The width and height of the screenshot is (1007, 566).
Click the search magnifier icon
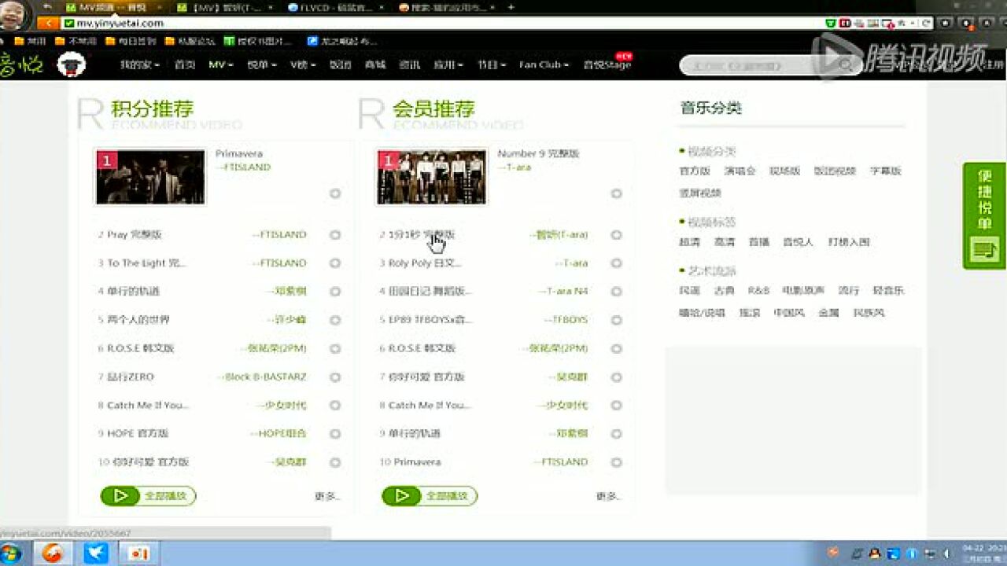tap(847, 65)
